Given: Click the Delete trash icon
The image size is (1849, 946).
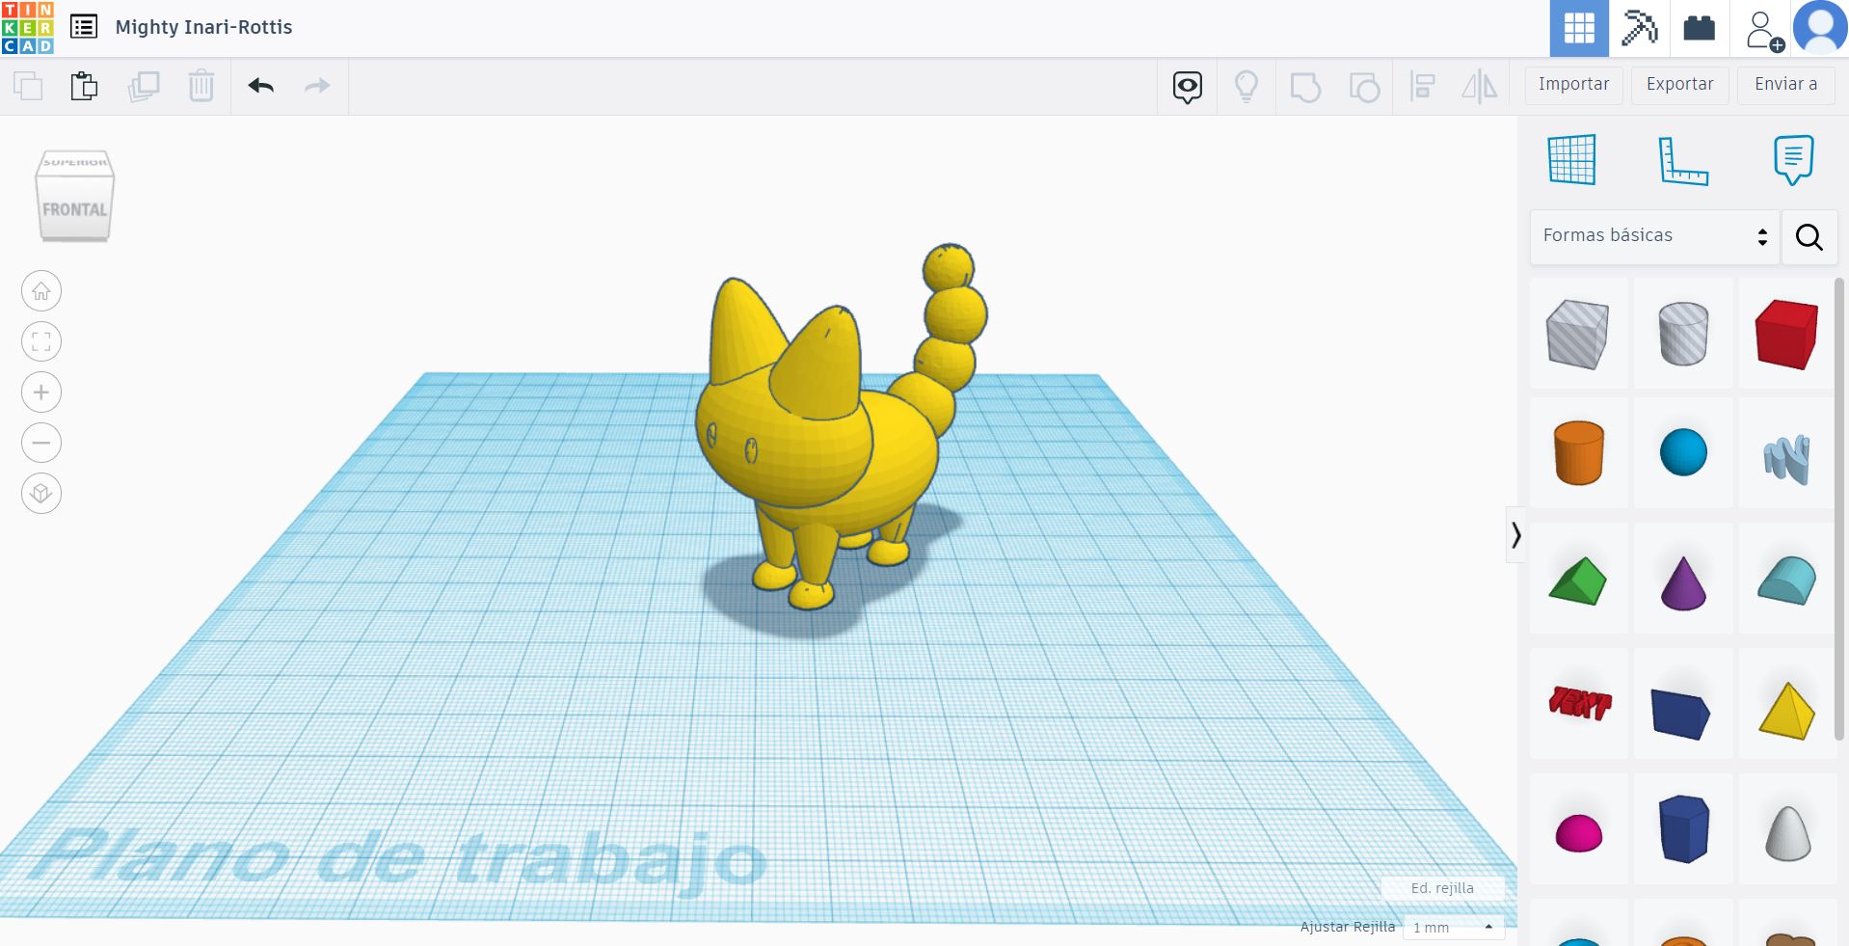Looking at the screenshot, I should pyautogui.click(x=201, y=86).
